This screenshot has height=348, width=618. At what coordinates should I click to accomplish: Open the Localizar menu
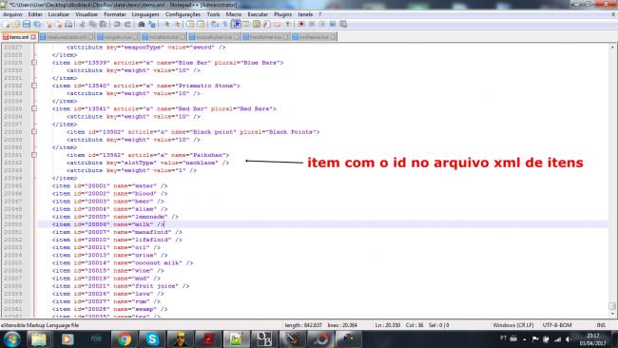[x=59, y=14]
